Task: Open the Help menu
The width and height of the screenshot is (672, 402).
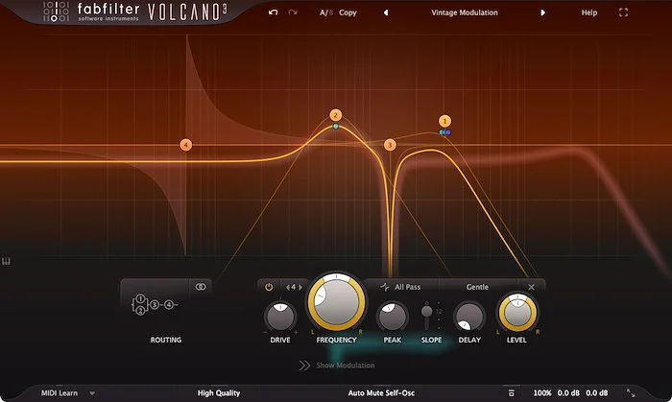Action: (x=588, y=13)
